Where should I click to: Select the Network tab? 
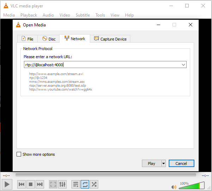pyautogui.click(x=75, y=39)
